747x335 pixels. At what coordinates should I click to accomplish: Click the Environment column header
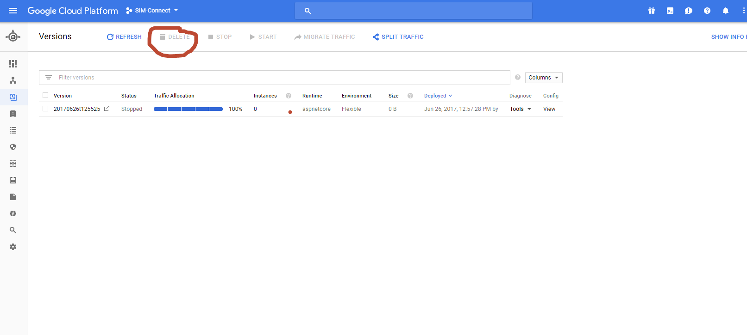(x=357, y=96)
